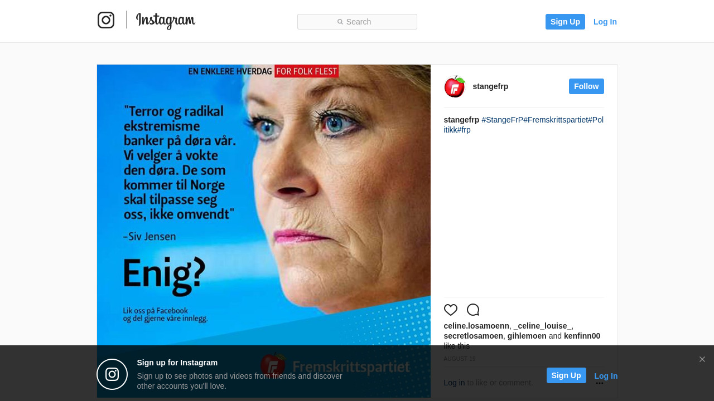Click the Instagram camera logo icon
Image resolution: width=714 pixels, height=401 pixels.
point(106,20)
